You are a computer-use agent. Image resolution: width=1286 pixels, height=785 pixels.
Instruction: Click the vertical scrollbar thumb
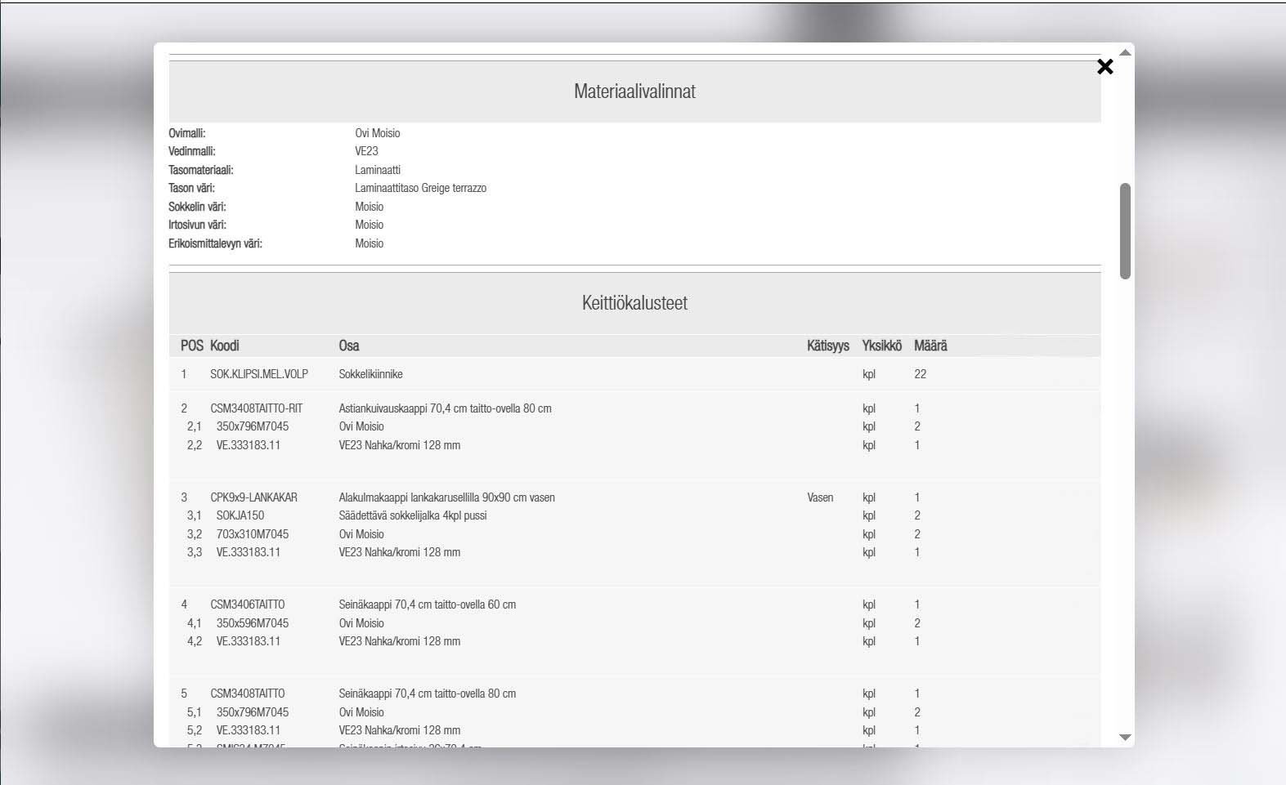(x=1125, y=230)
